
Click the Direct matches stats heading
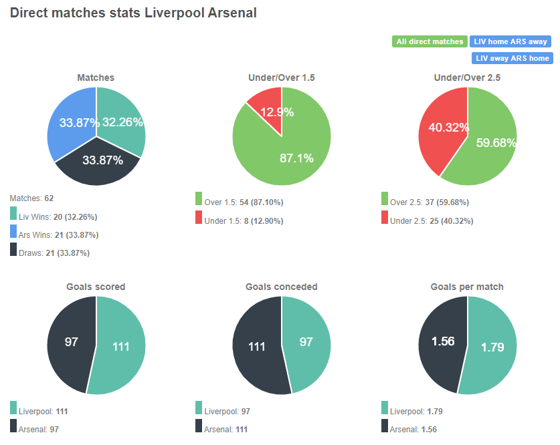pyautogui.click(x=132, y=12)
